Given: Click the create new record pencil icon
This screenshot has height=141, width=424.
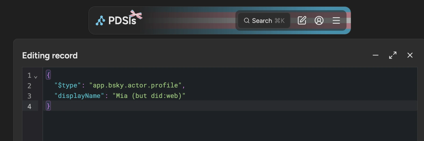Looking at the screenshot, I should pos(302,20).
